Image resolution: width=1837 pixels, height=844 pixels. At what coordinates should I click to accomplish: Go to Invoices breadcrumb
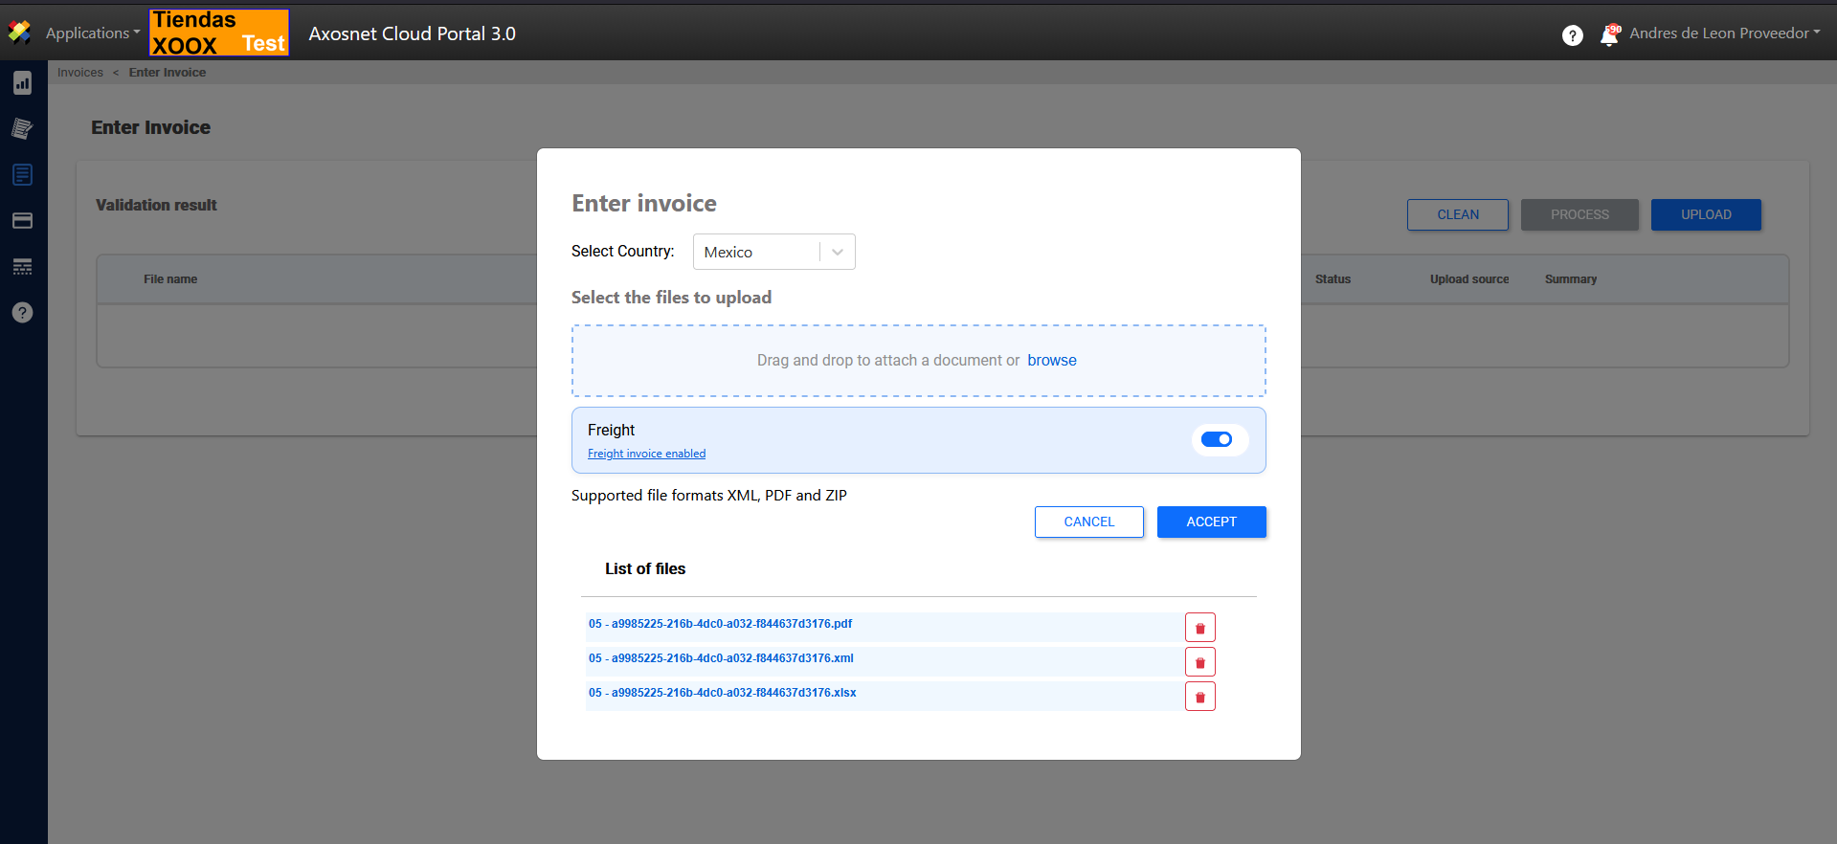80,73
